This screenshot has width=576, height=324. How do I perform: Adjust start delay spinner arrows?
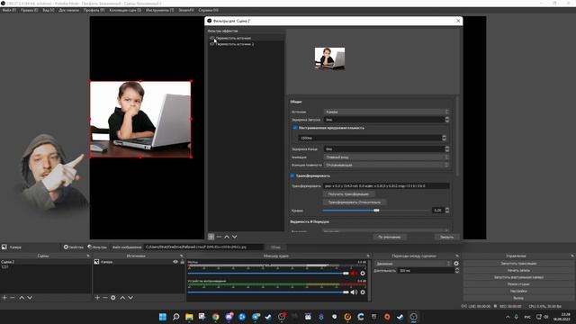tap(447, 120)
